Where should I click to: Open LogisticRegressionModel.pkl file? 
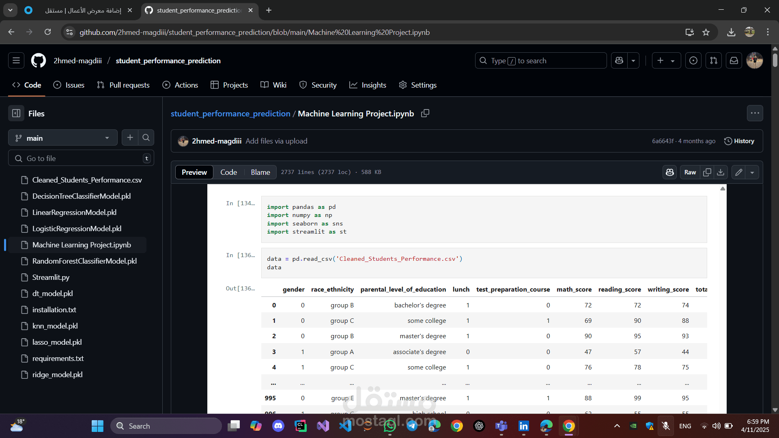[x=77, y=229]
